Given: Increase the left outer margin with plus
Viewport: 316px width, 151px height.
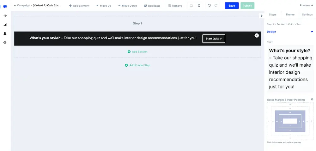Looking at the screenshot, I should click(269, 121).
